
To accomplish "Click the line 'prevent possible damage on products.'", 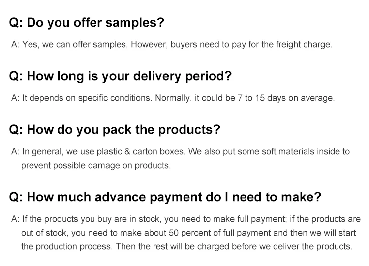I will [95, 166].
